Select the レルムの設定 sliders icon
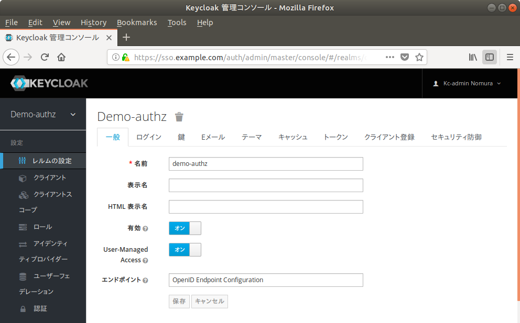 tap(23, 161)
